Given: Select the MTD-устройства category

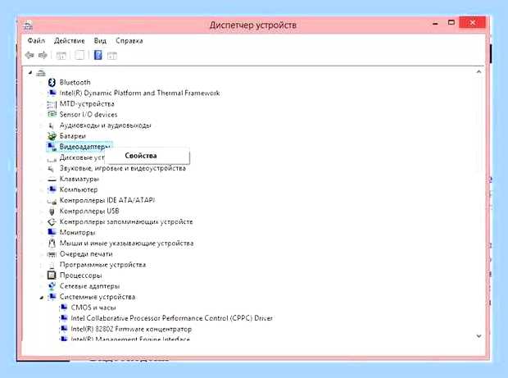Looking at the screenshot, I should coord(87,104).
